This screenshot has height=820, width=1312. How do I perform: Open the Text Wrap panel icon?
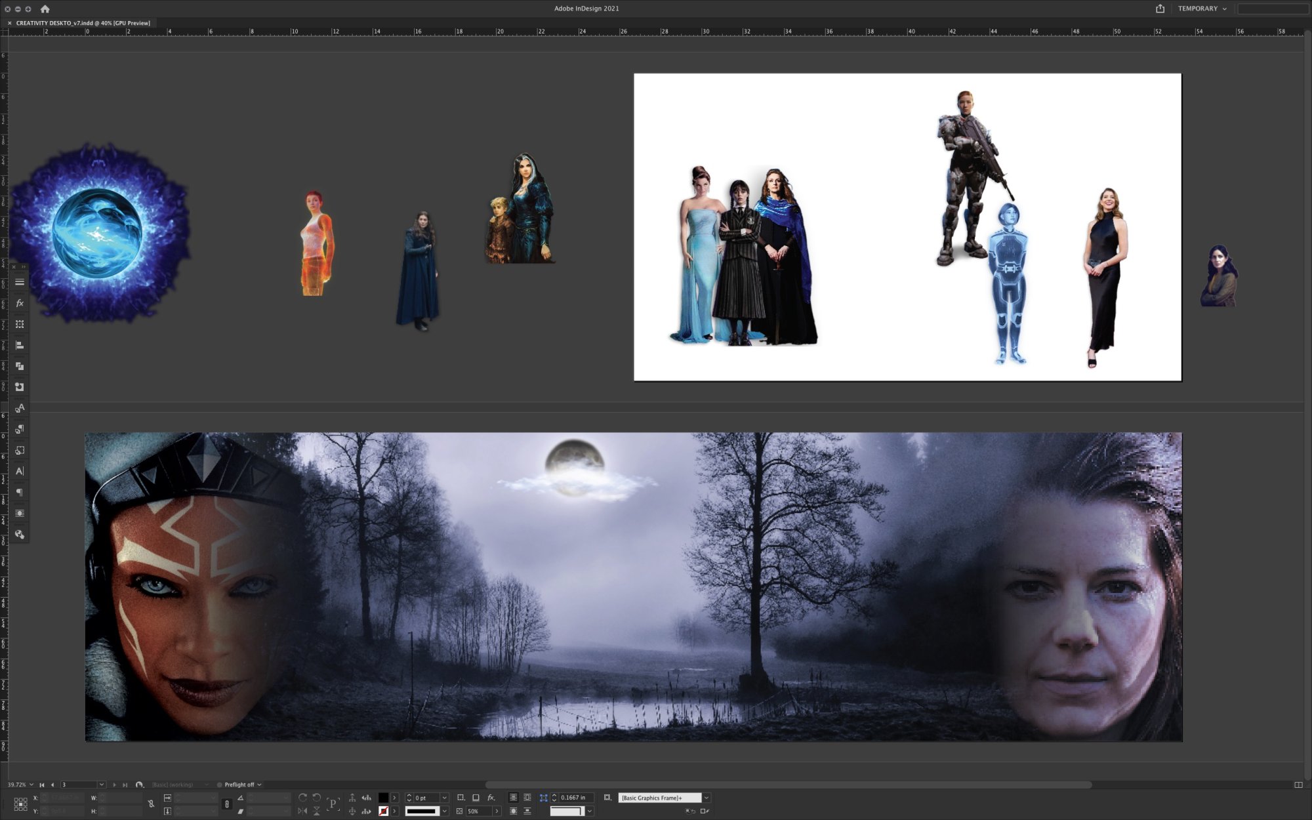(x=20, y=513)
